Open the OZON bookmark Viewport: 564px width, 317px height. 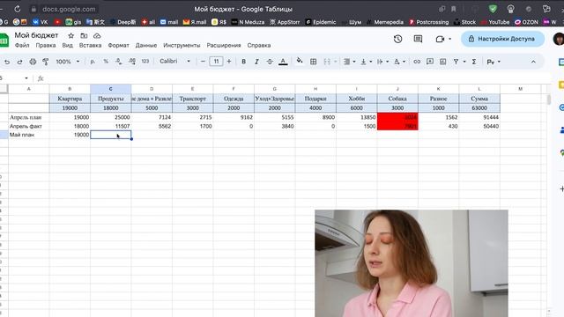click(526, 22)
